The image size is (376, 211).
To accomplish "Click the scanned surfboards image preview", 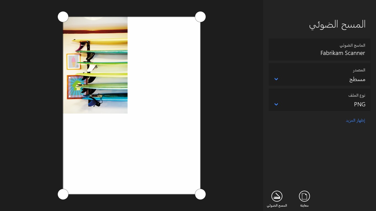I will [95, 65].
